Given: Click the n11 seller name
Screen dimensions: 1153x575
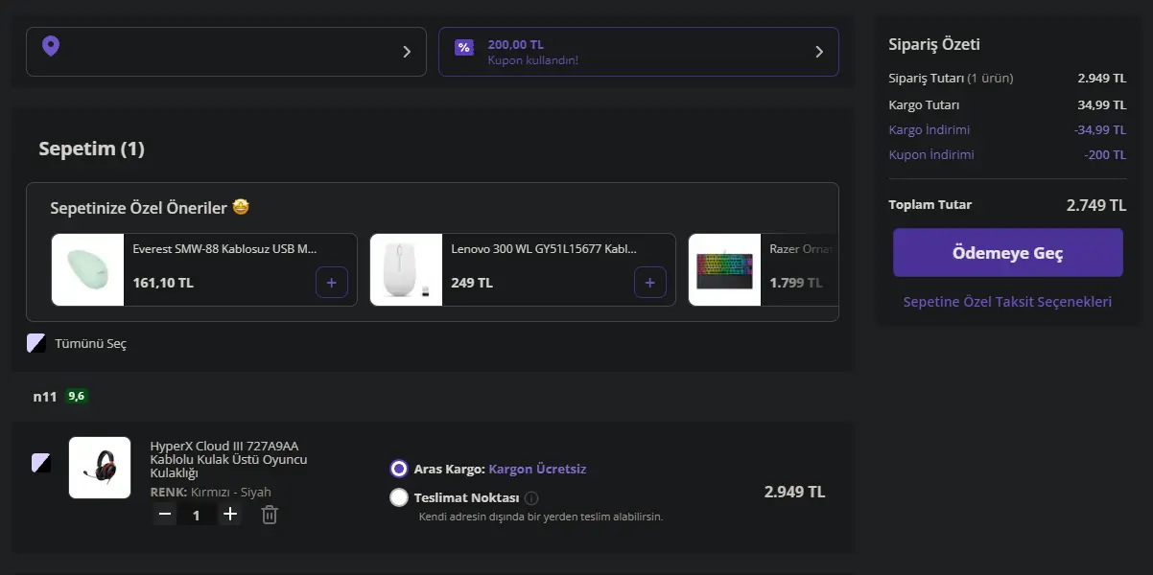Looking at the screenshot, I should coord(45,396).
